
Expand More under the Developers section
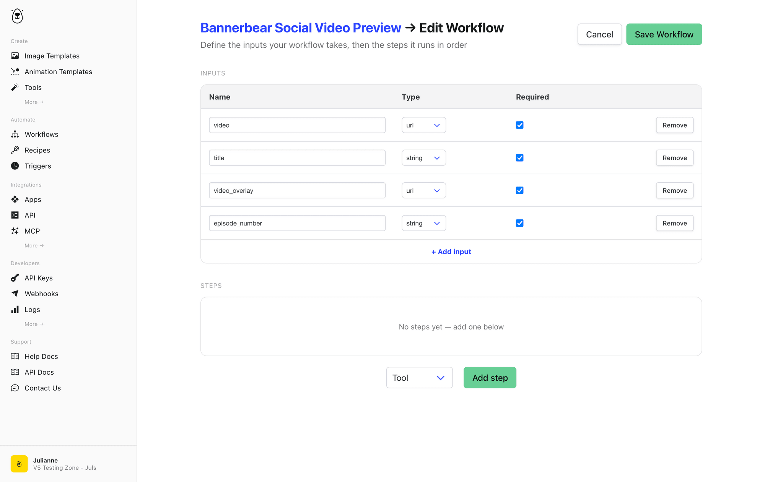[34, 324]
